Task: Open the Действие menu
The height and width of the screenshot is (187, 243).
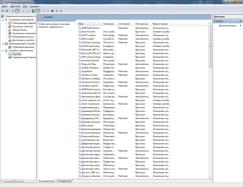Action: [15, 6]
